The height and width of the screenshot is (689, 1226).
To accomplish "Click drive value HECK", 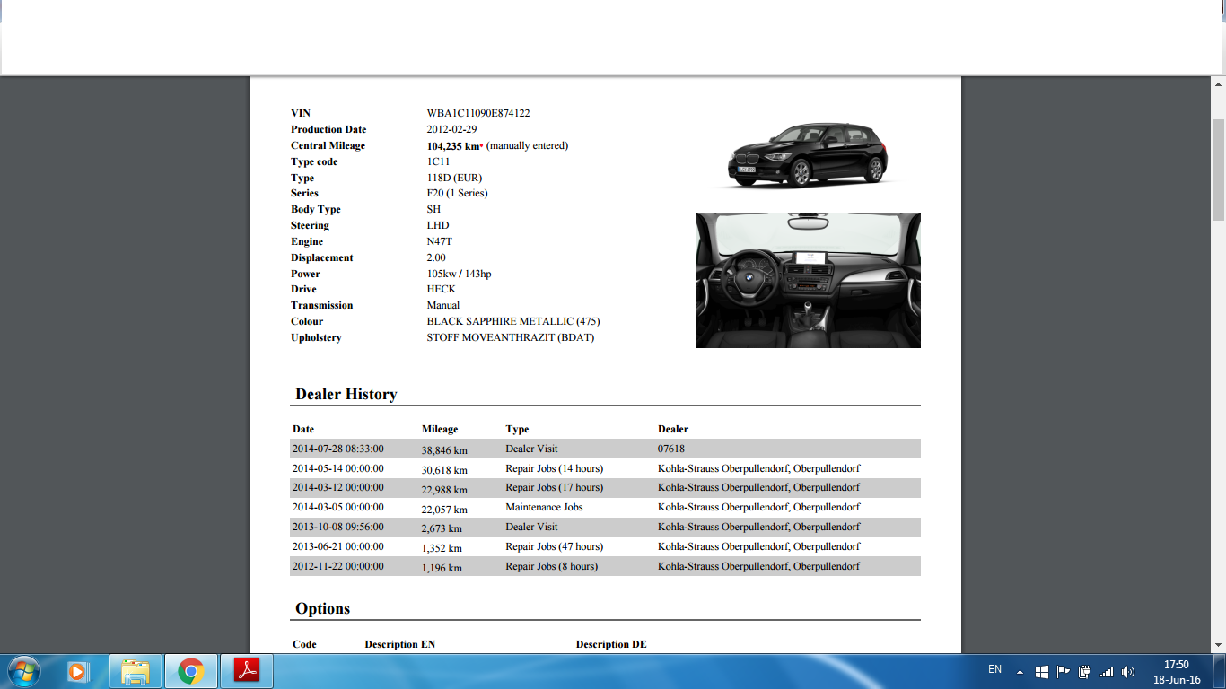I will pos(441,289).
